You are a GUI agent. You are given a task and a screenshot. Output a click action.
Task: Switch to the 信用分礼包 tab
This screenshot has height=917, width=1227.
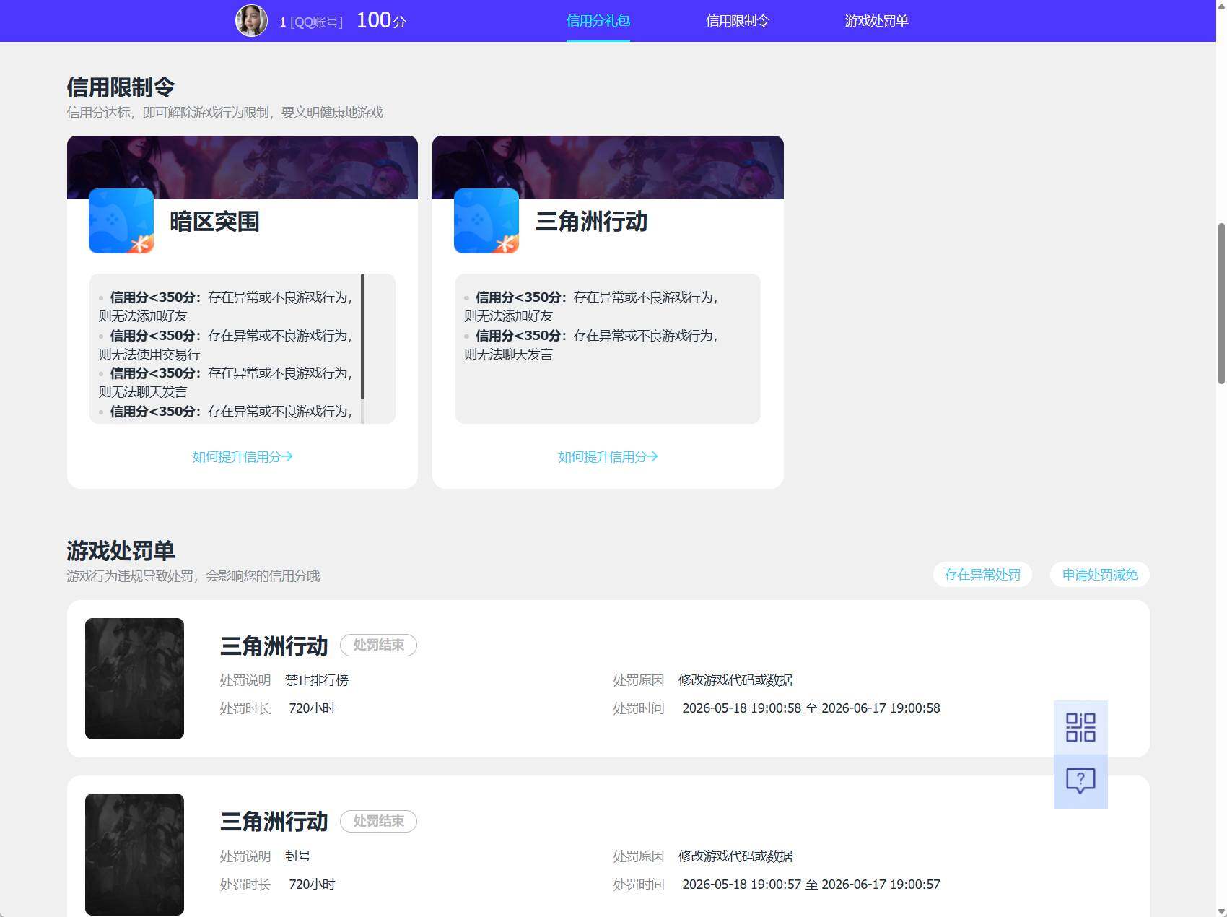(598, 21)
